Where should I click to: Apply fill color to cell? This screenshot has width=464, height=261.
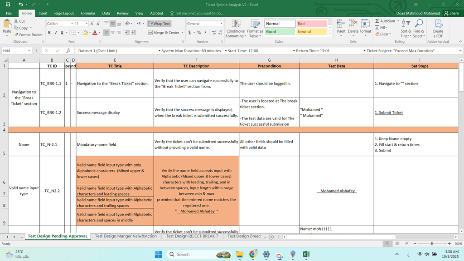pos(85,32)
